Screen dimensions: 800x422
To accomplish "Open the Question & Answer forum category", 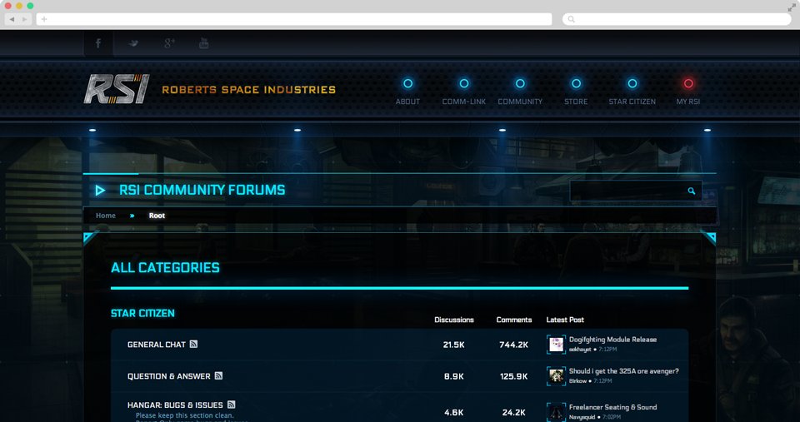I will [169, 376].
